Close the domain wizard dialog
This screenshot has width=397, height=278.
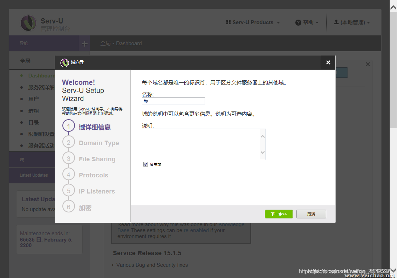pos(328,62)
